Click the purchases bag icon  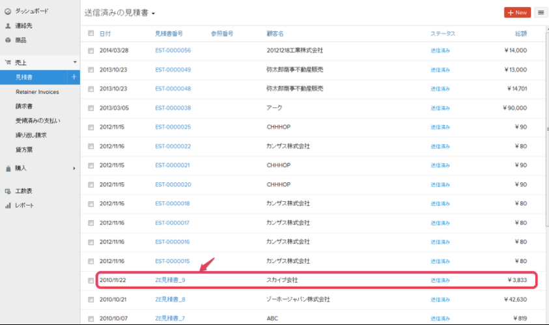[7, 168]
